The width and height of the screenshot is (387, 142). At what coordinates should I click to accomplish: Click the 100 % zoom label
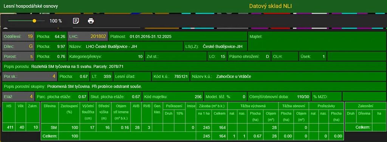(x=56, y=21)
